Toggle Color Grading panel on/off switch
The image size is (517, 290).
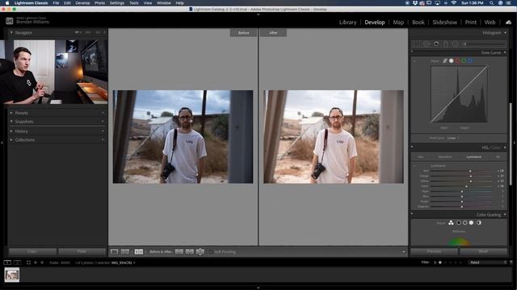(x=412, y=213)
